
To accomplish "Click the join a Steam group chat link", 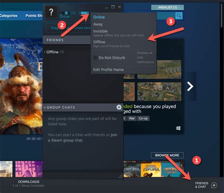I will [x=83, y=138].
